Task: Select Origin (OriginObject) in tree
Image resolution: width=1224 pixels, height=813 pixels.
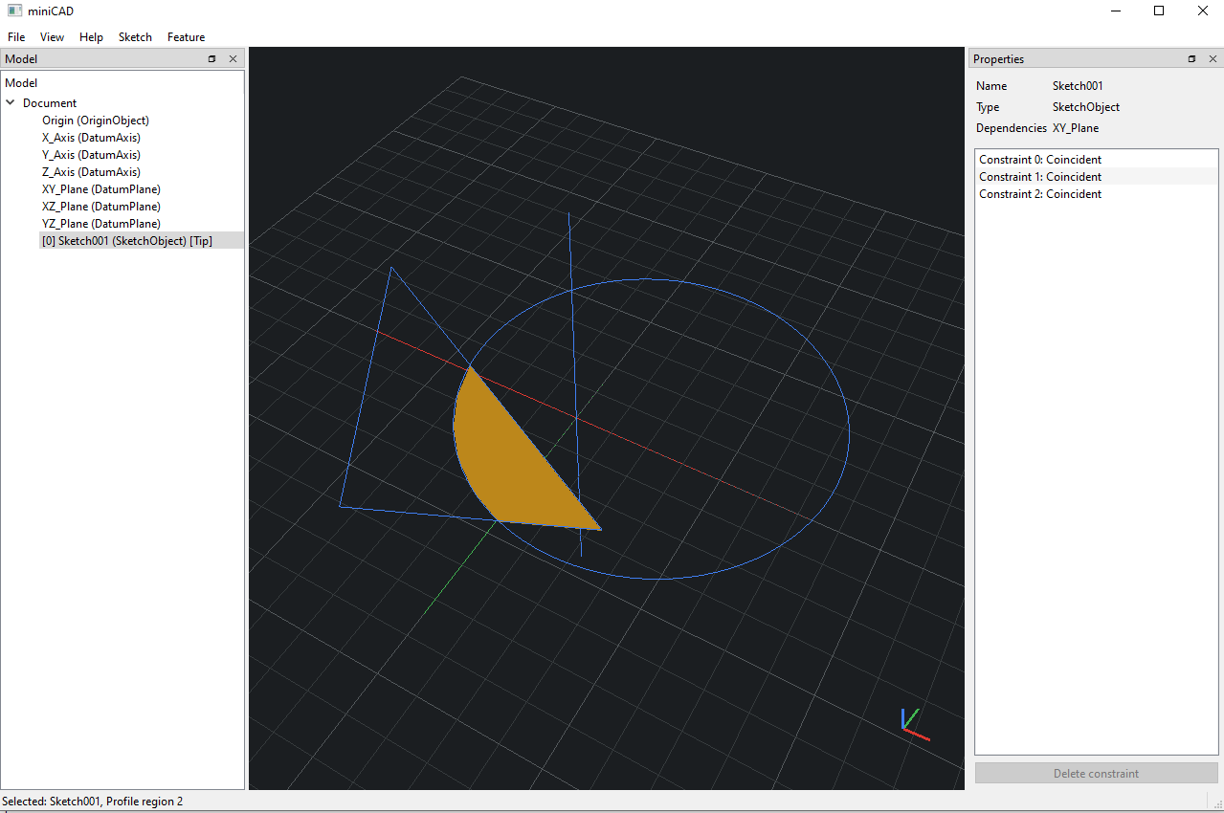Action: click(96, 121)
